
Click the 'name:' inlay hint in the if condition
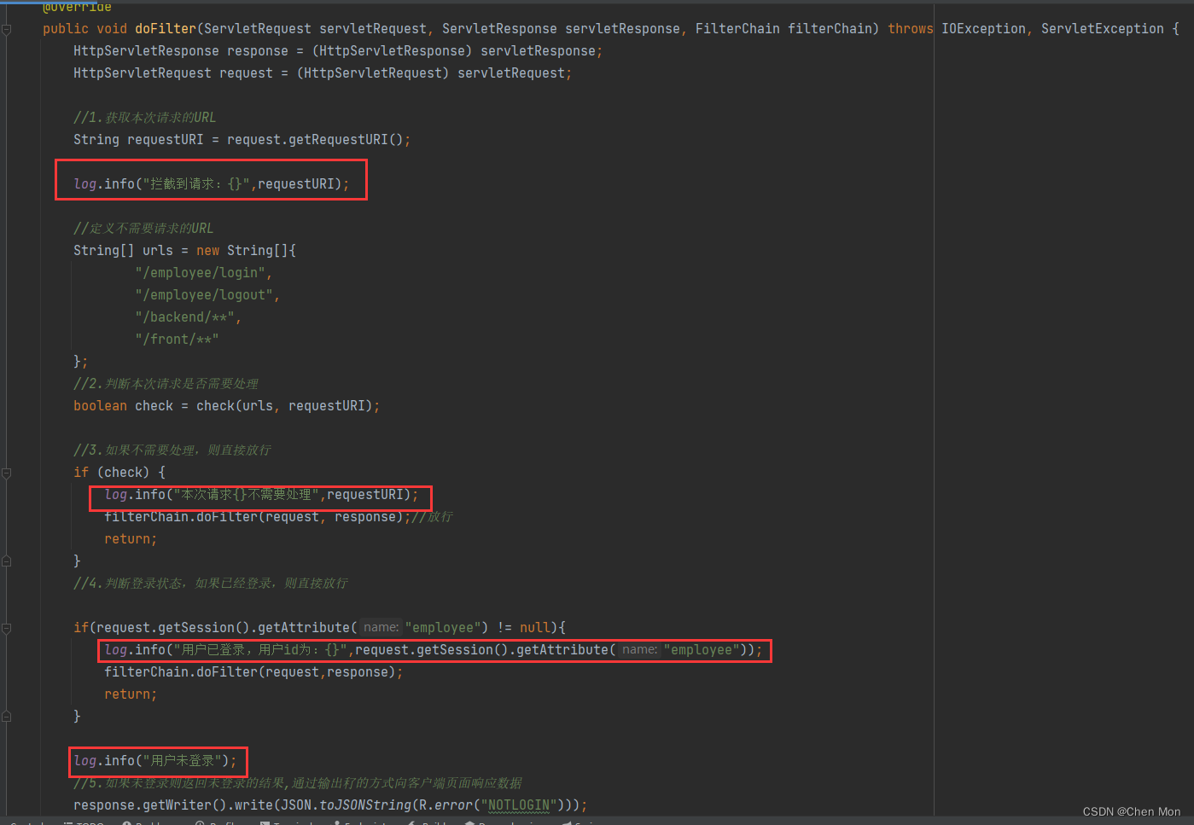click(381, 628)
